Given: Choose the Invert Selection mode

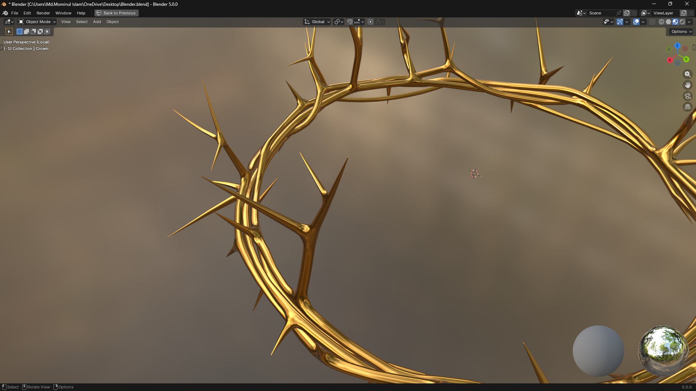Looking at the screenshot, I should click(x=40, y=31).
